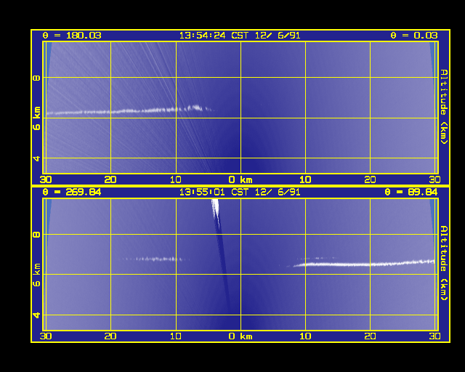Select the θ = 0.03 label
The image size is (465, 372).
(413, 36)
